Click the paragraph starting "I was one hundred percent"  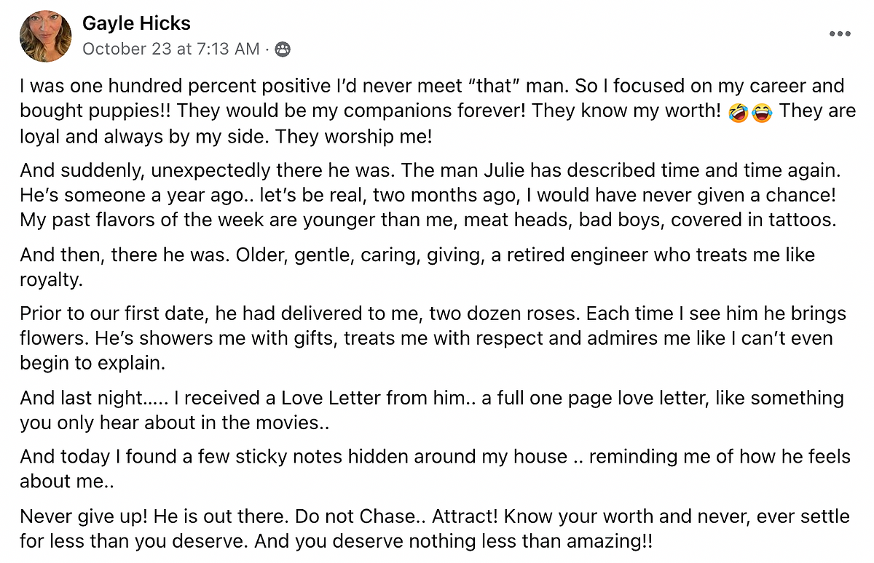pos(438,111)
